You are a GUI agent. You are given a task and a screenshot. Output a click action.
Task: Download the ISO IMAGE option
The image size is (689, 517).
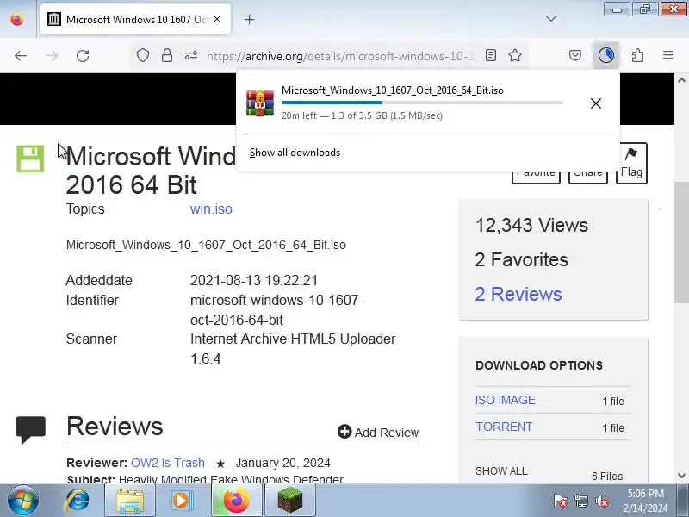tap(506, 400)
